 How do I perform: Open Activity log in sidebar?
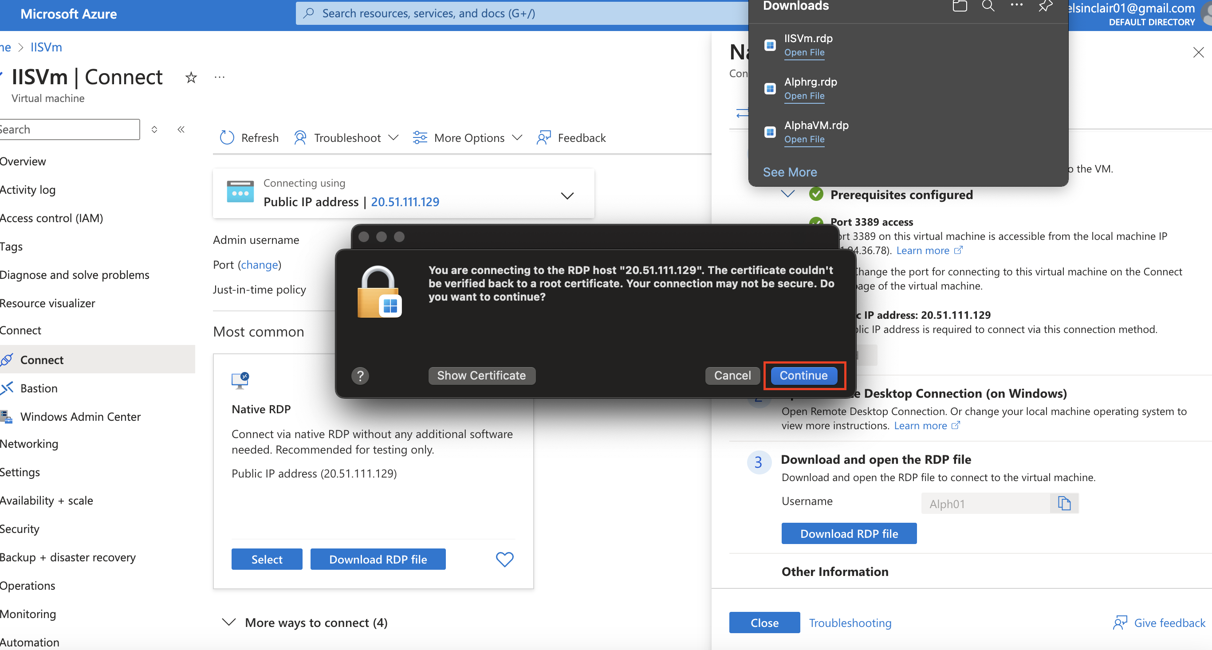tap(28, 189)
